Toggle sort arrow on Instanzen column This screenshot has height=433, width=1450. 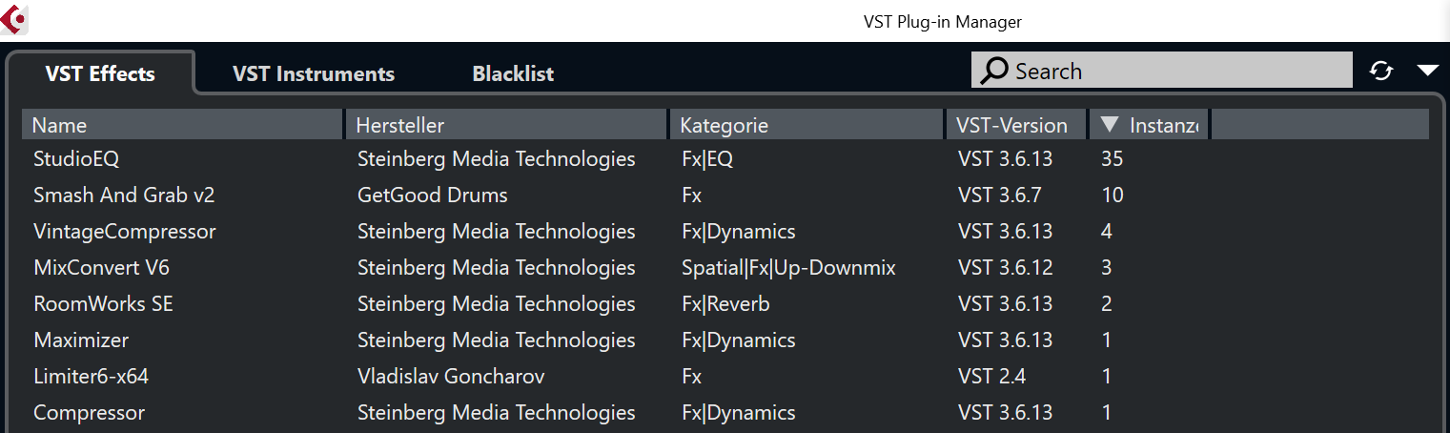[x=1109, y=125]
